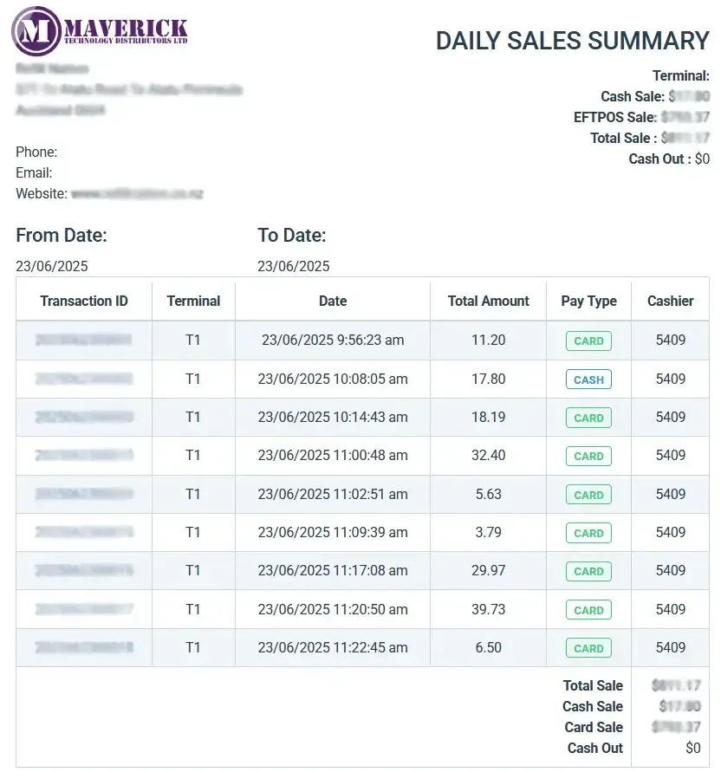
Task: Click the date 23/06/2025 11:02:51 am
Action: click(x=333, y=495)
